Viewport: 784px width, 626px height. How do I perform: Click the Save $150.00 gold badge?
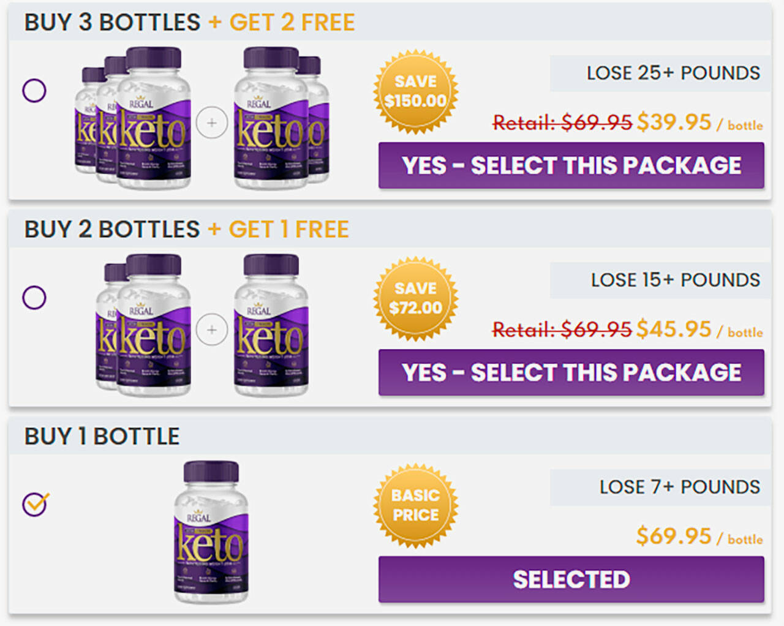(x=416, y=91)
